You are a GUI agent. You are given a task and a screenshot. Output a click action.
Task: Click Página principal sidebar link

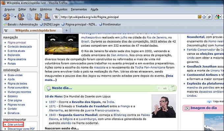pyautogui.click(x=17, y=43)
